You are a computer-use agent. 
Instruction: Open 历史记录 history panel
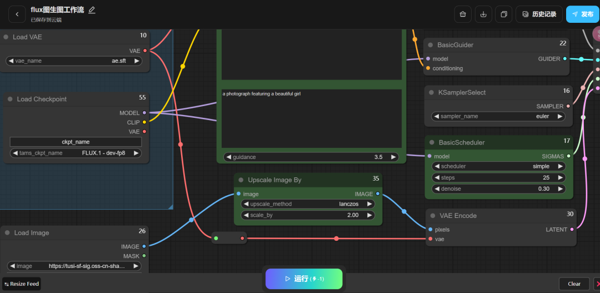[x=539, y=14]
